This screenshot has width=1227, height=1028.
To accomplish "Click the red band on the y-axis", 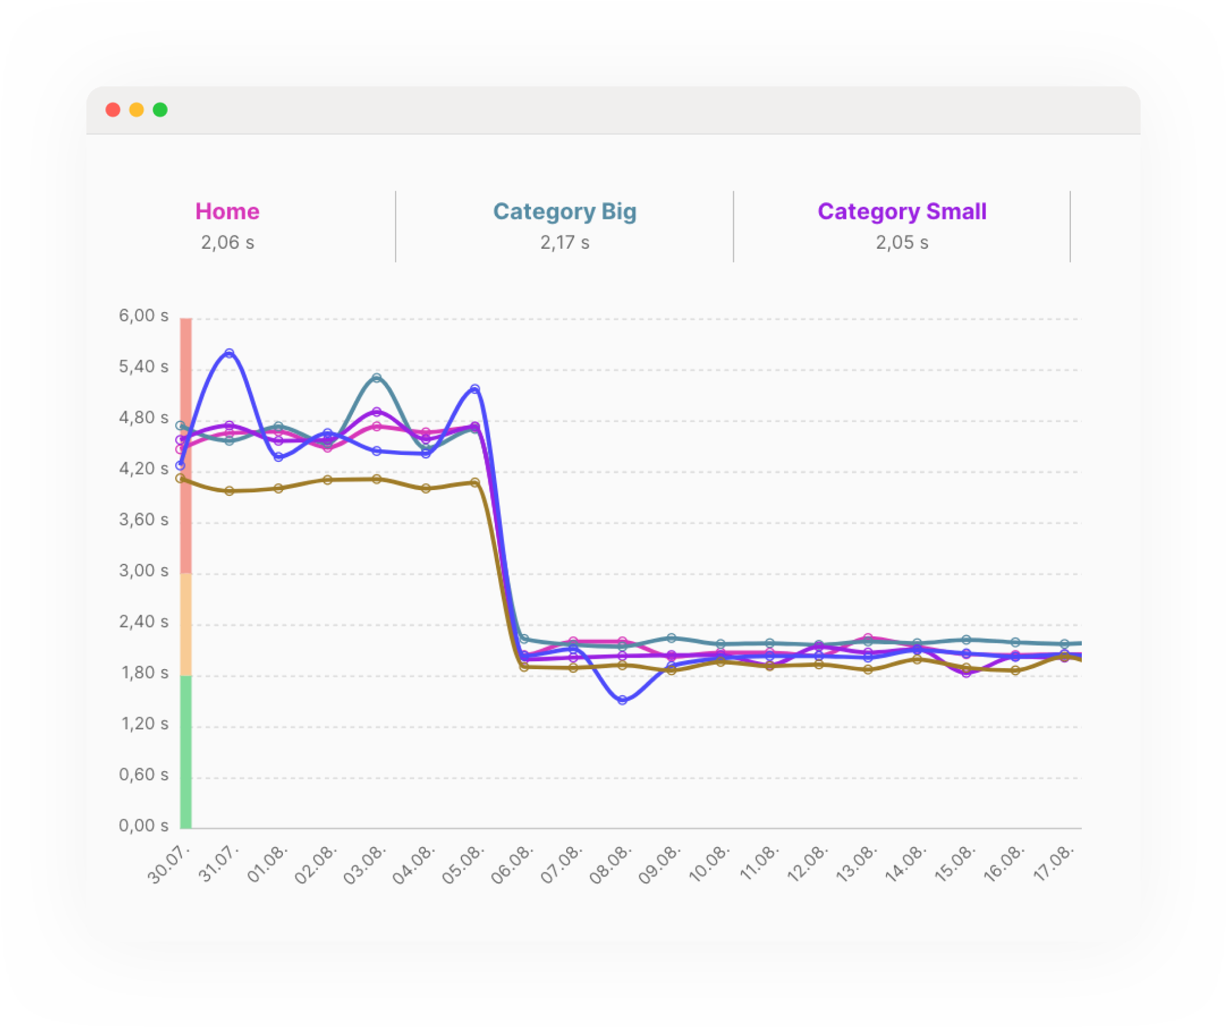I will click(x=186, y=444).
